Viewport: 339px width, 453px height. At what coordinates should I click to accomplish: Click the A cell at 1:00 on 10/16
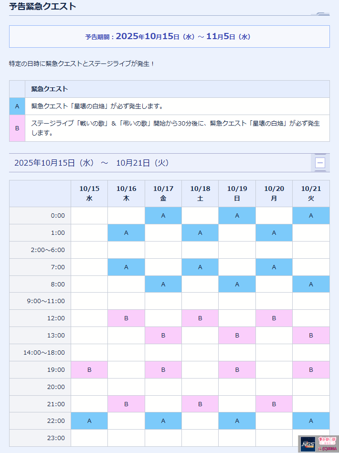[x=126, y=233]
